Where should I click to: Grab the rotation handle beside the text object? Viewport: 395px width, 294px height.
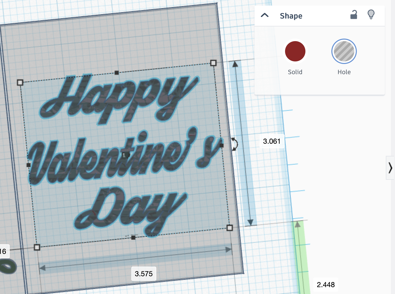(234, 145)
